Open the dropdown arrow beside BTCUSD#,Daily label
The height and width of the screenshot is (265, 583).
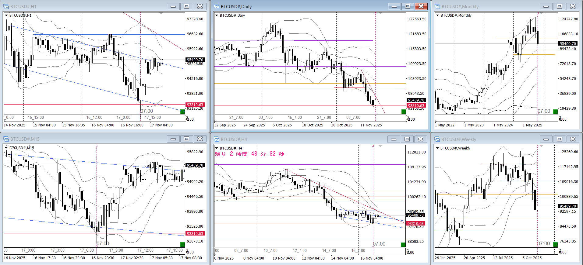click(217, 15)
